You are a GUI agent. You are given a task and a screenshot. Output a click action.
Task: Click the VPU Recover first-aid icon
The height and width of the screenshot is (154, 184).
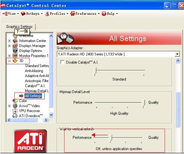pyautogui.click(x=15, y=111)
